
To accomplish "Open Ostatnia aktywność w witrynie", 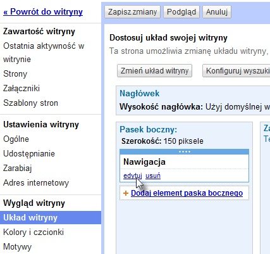I will pos(44,53).
